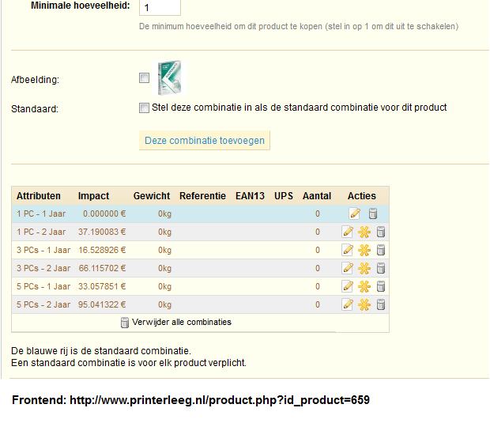Set 3 PCs - 1 Jaar as default combination
Viewport: 490px width, 442px height.
[x=364, y=250]
